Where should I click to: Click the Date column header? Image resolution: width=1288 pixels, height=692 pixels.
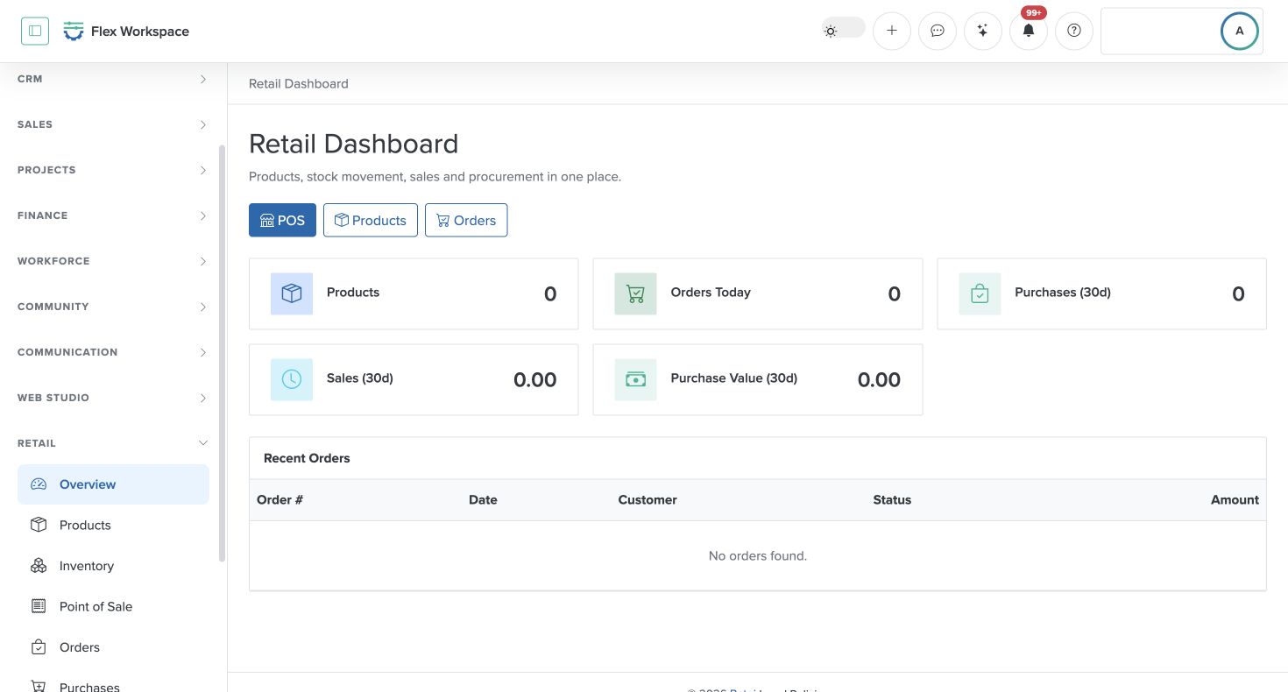(x=483, y=500)
